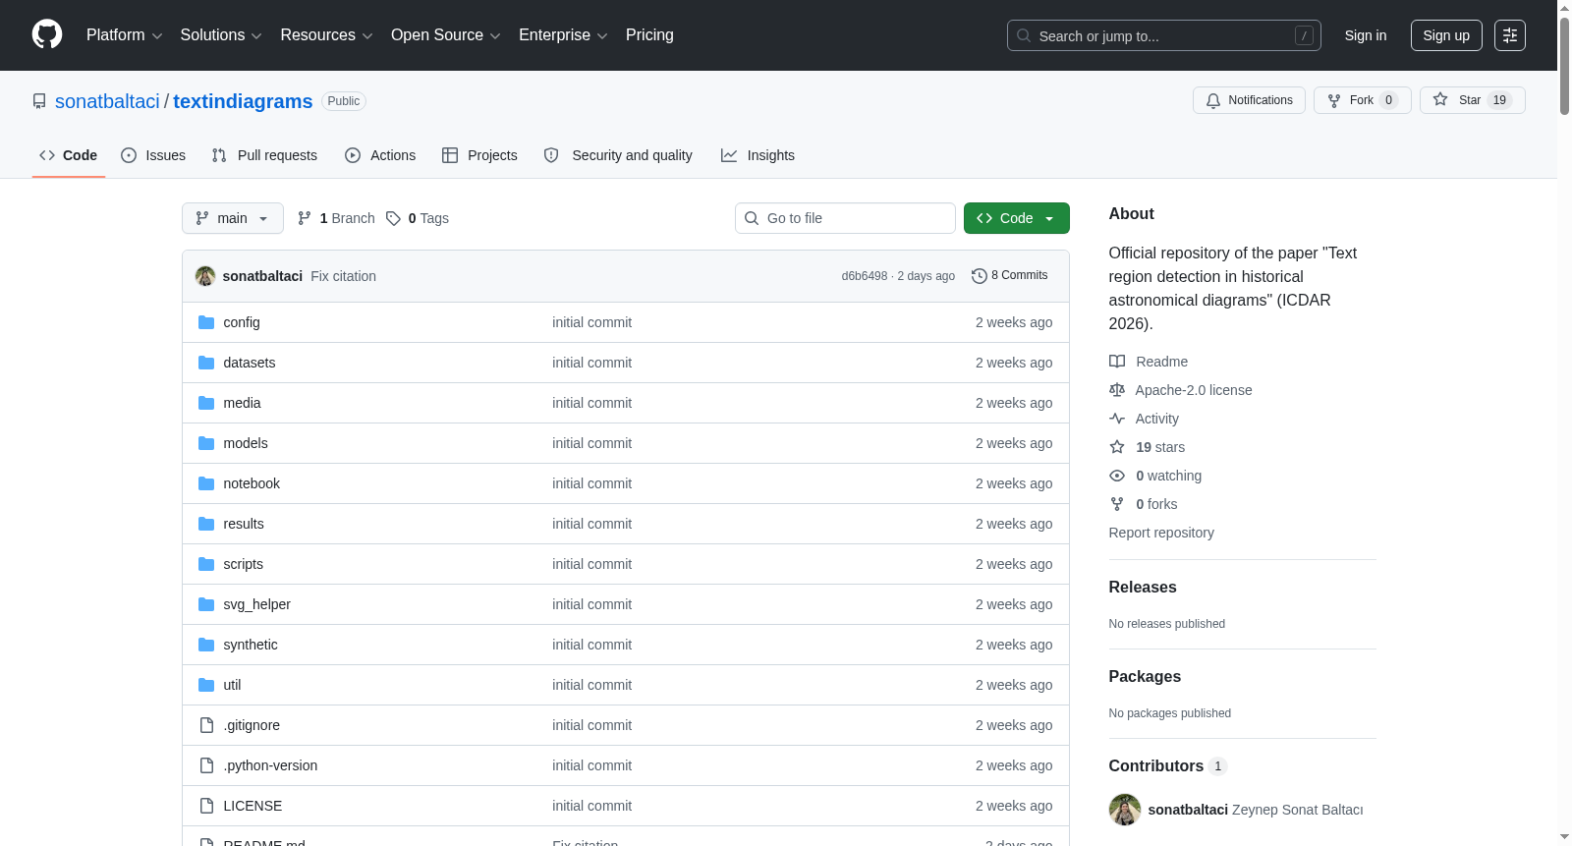Switch to the Actions tab
Screen dimensions: 1572x846
click(x=380, y=155)
